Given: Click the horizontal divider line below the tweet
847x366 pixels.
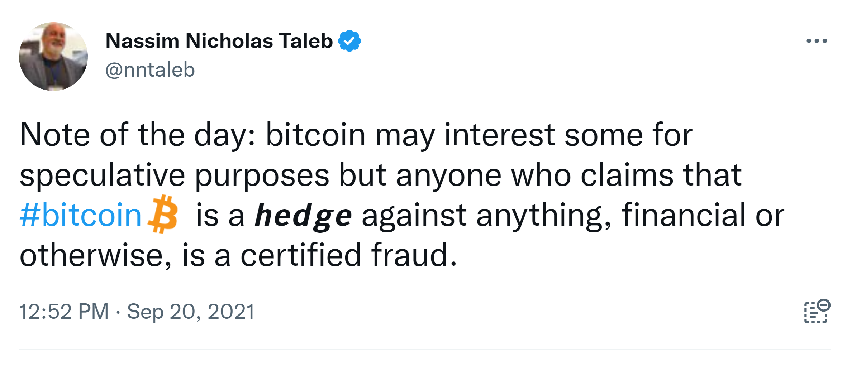Looking at the screenshot, I should [x=424, y=349].
